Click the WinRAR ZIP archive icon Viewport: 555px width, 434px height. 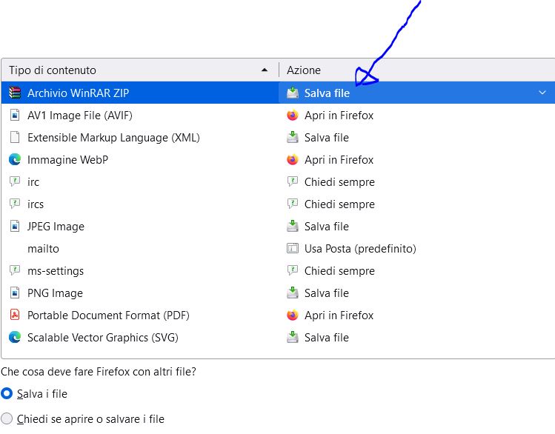click(15, 93)
